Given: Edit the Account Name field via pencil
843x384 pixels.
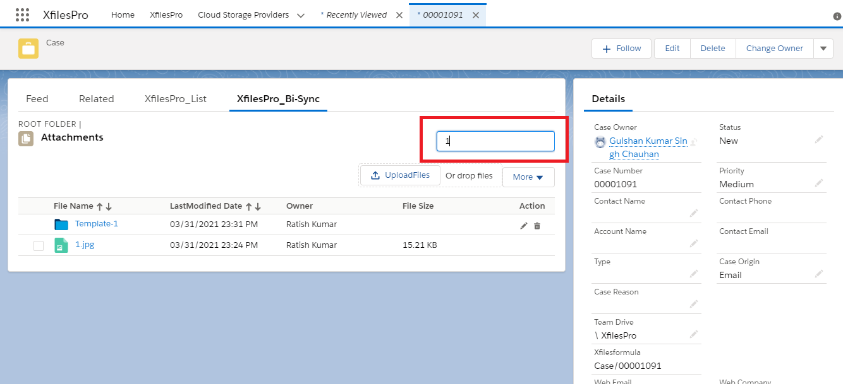Looking at the screenshot, I should 694,243.
